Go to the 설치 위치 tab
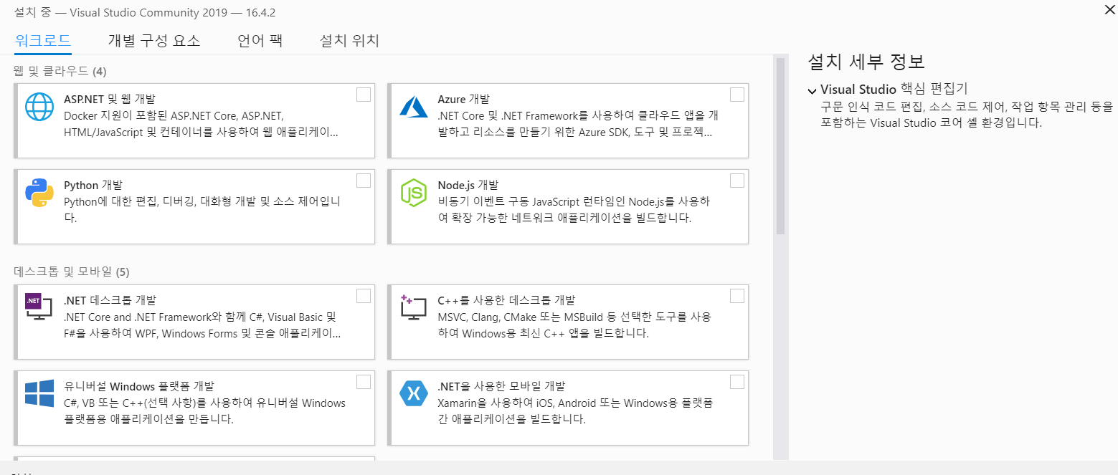This screenshot has height=475, width=1118. pos(349,40)
